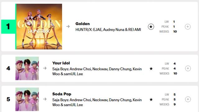This screenshot has width=199, height=112.
Task: Open the Soda Pop cover thumbnail
Action: (27, 99)
